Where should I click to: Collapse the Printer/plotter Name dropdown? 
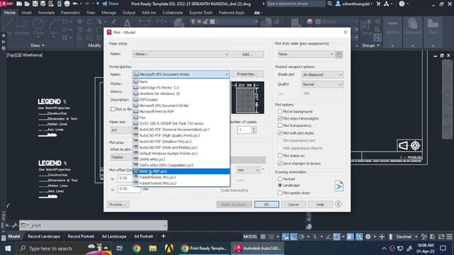coord(181,74)
